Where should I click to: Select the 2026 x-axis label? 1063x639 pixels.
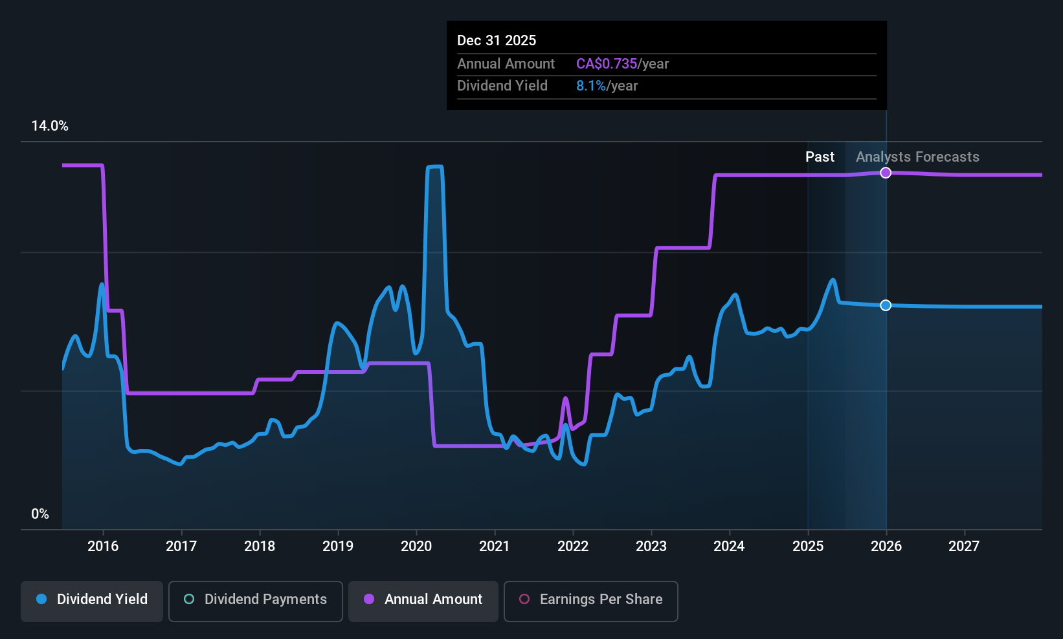[886, 547]
